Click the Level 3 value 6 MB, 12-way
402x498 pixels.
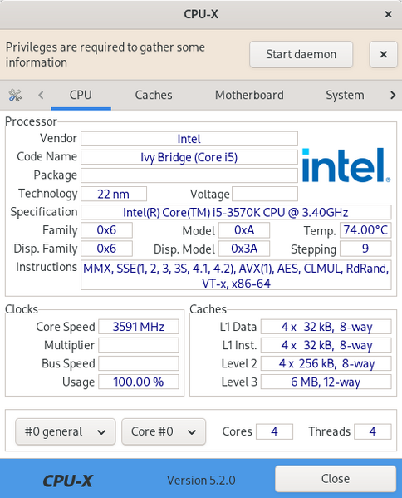click(326, 382)
